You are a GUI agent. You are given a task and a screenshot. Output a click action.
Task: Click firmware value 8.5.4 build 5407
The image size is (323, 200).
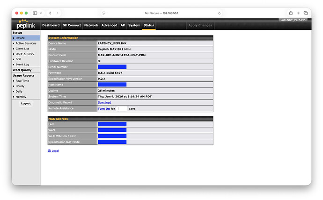(x=110, y=73)
